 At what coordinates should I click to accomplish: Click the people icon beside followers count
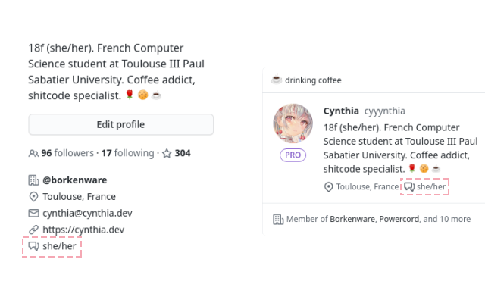[x=33, y=153]
